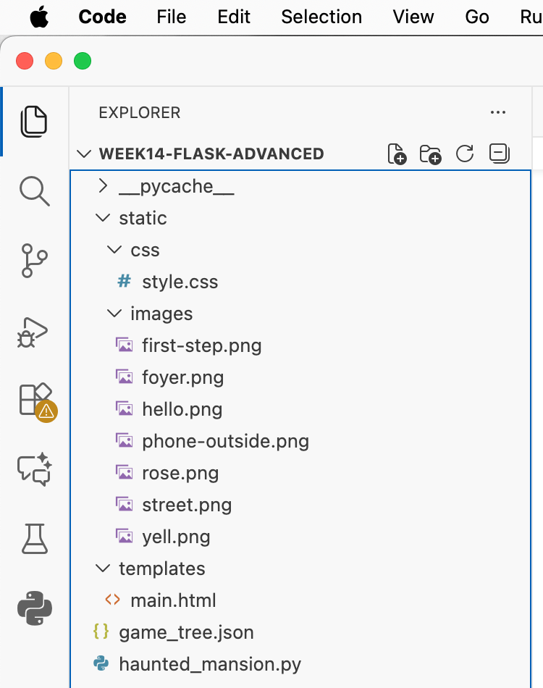Open the Apple menu

(40, 17)
